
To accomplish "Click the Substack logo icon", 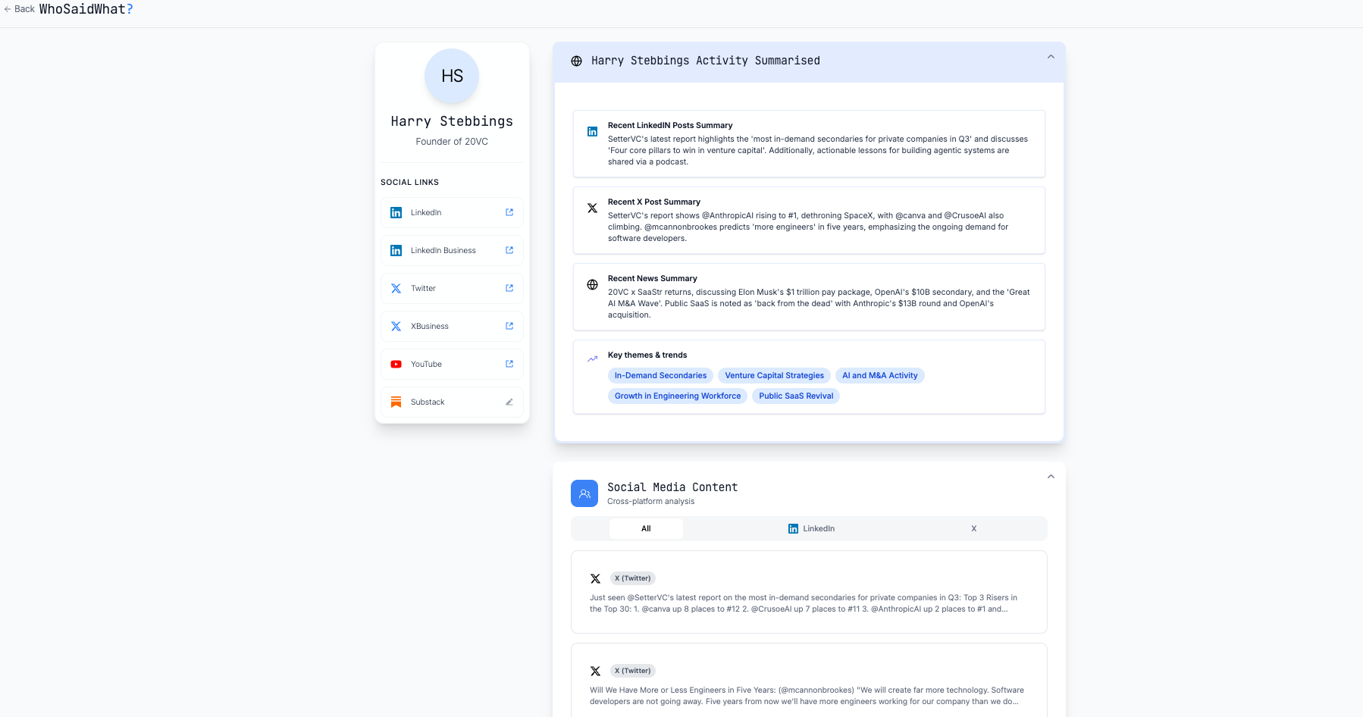I will [396, 402].
